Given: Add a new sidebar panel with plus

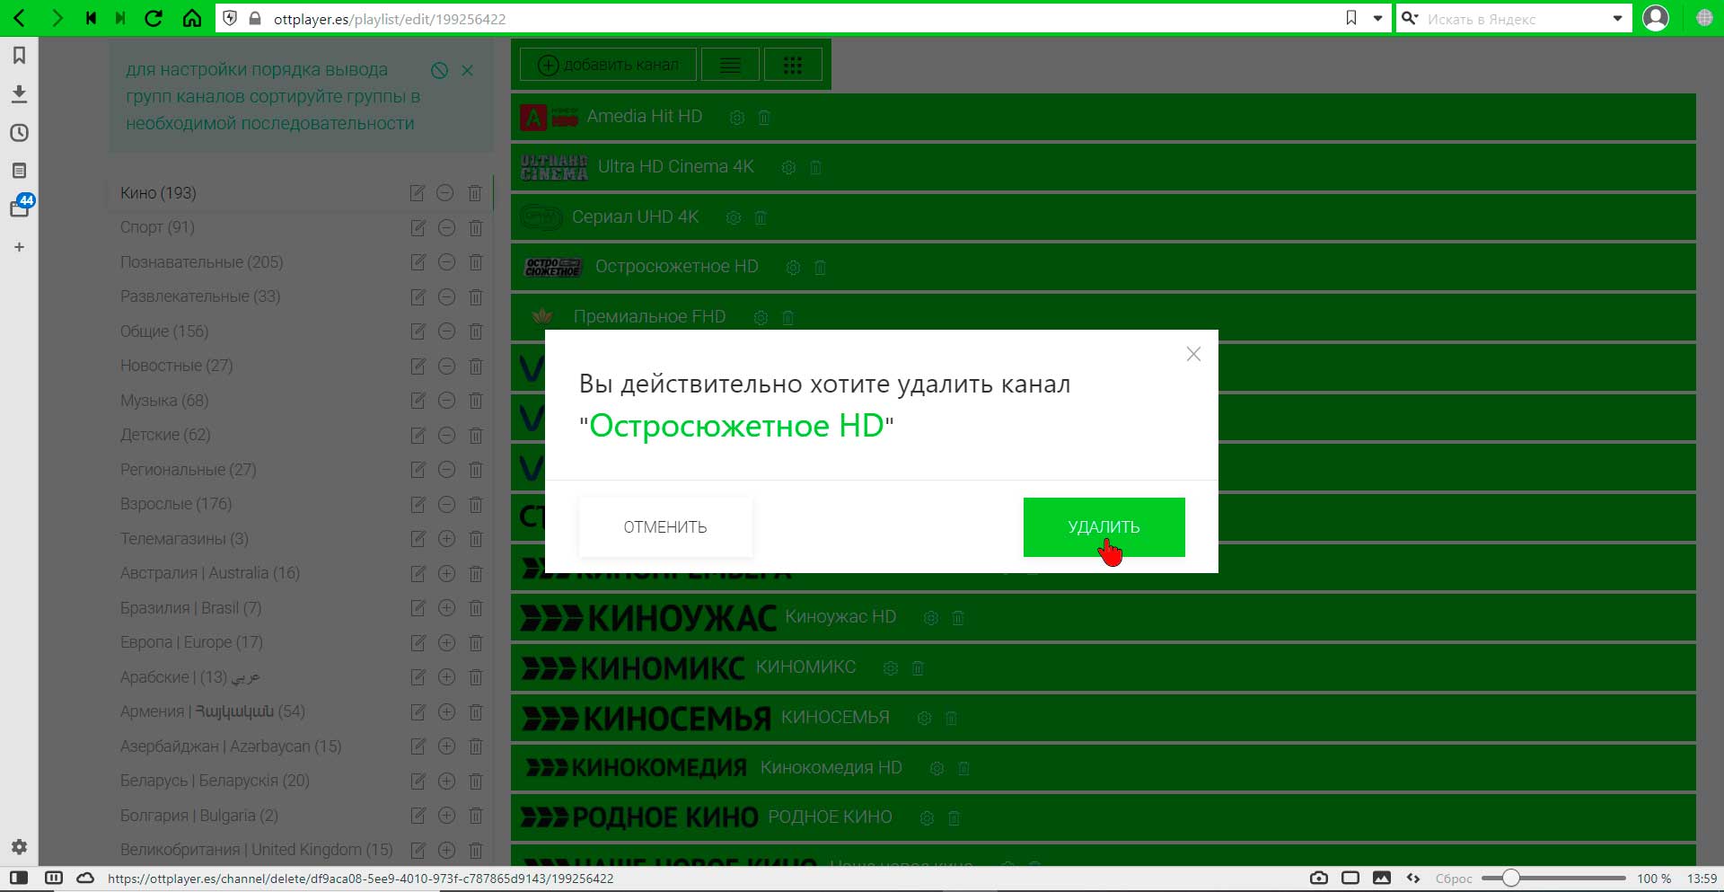Looking at the screenshot, I should 19,247.
